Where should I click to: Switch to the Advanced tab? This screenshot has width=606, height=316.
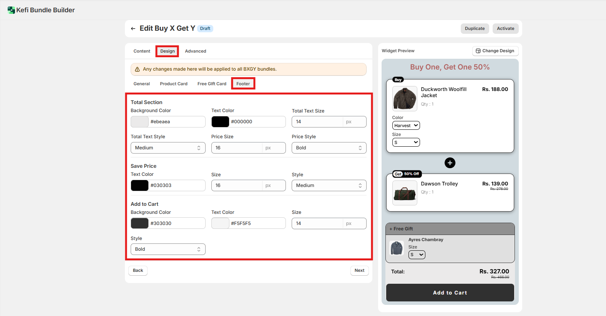(195, 51)
